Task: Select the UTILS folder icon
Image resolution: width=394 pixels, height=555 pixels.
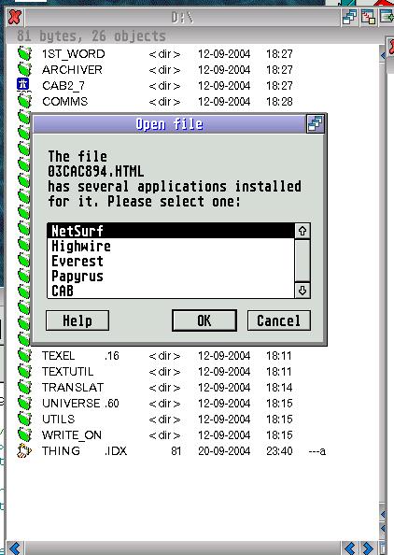Action: (24, 419)
